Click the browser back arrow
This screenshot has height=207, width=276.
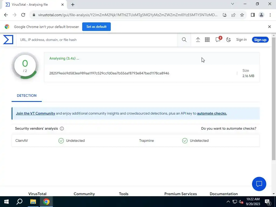(6, 15)
